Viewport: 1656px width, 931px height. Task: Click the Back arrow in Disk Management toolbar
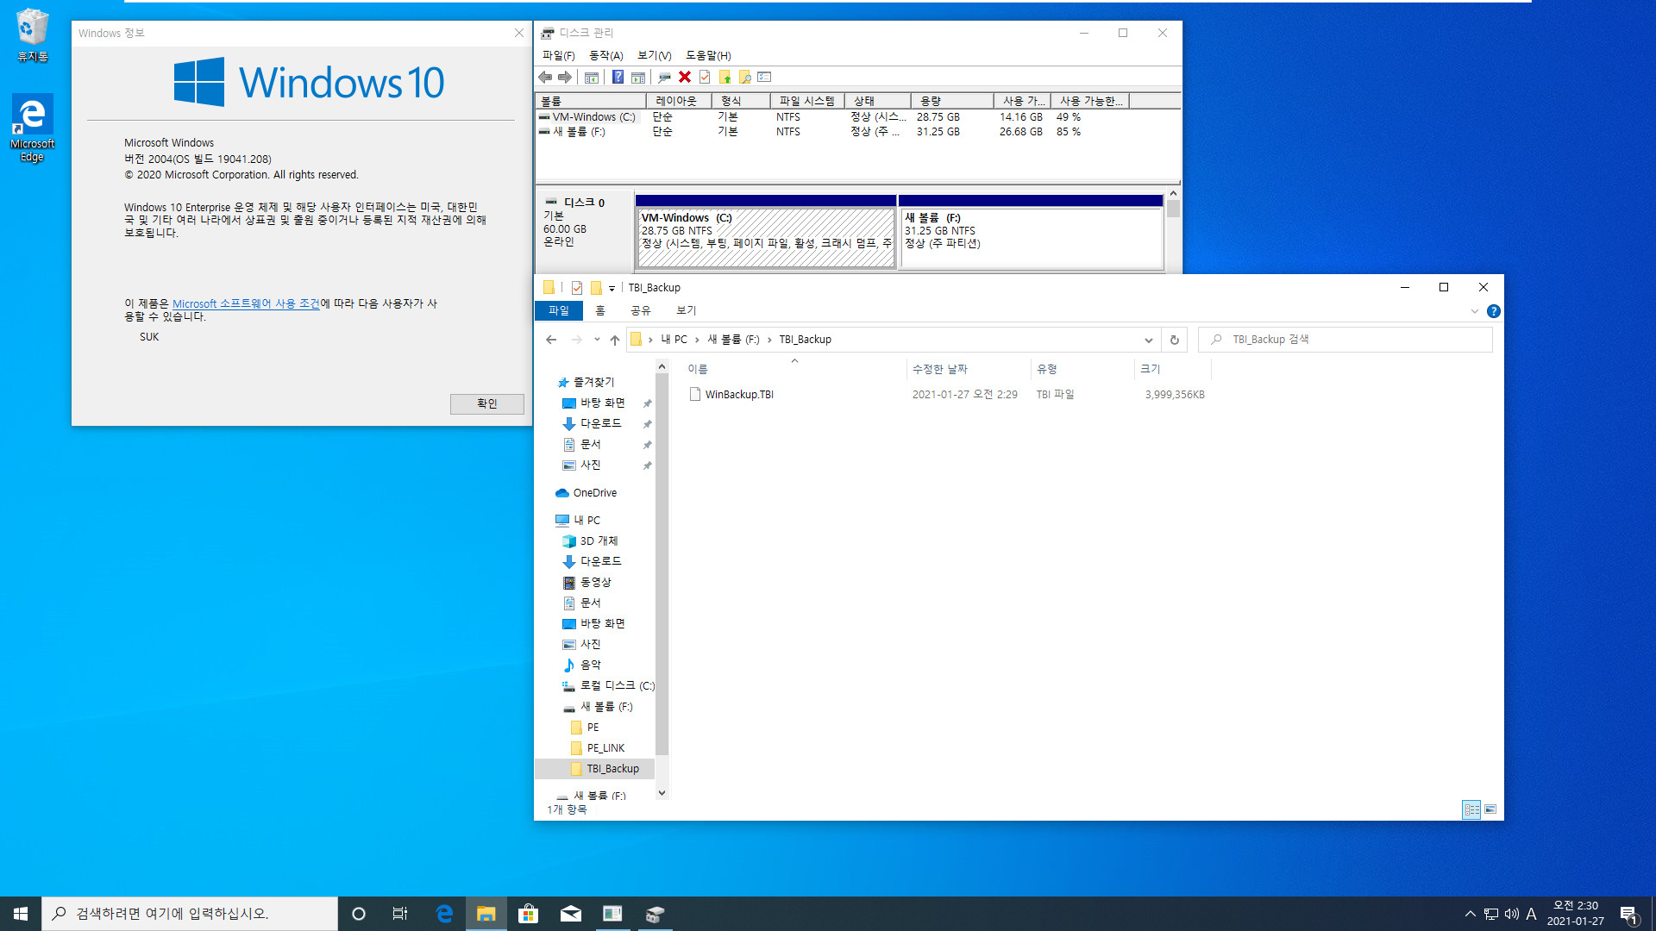tap(545, 78)
